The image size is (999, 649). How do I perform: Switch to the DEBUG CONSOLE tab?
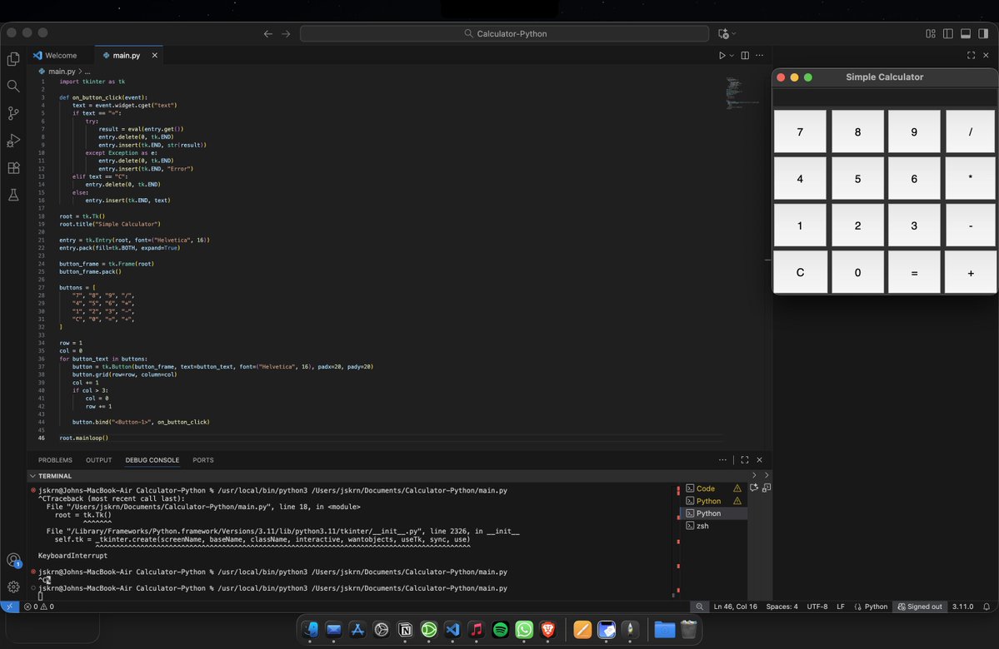pos(152,460)
